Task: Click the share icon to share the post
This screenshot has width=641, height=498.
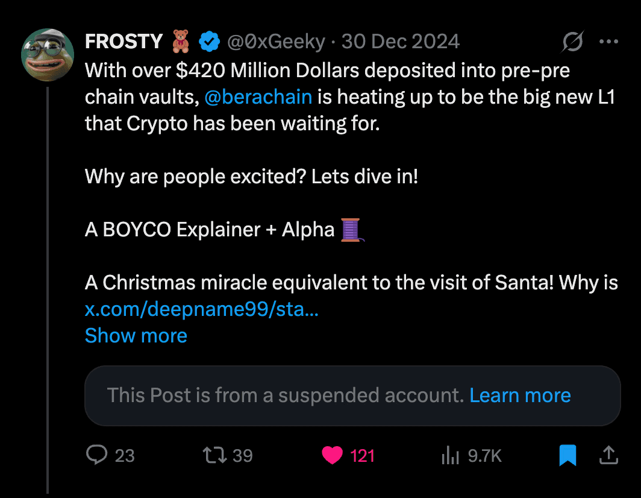Action: (608, 455)
